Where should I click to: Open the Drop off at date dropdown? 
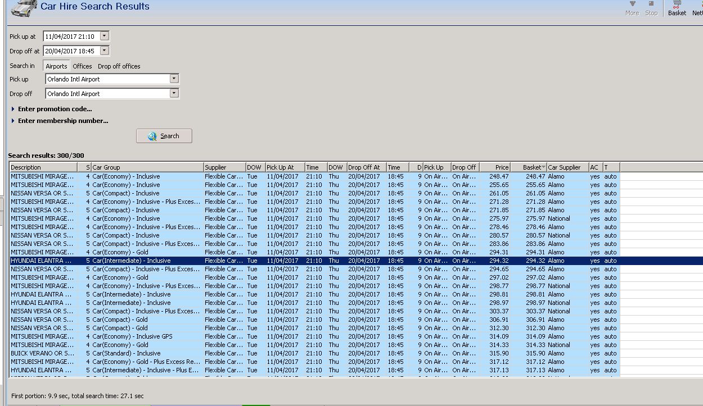click(x=104, y=51)
